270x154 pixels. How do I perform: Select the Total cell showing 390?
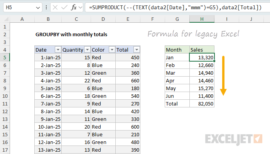click(128, 150)
